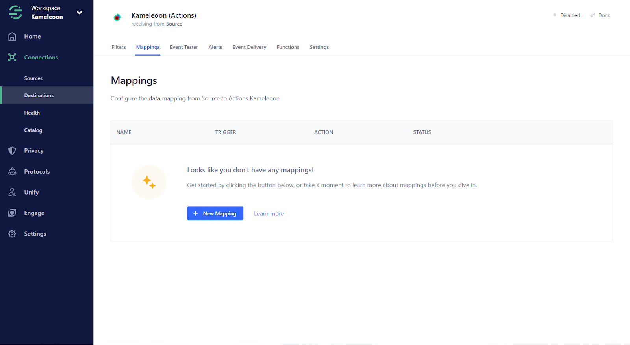Switch to the Filters tab

[119, 47]
